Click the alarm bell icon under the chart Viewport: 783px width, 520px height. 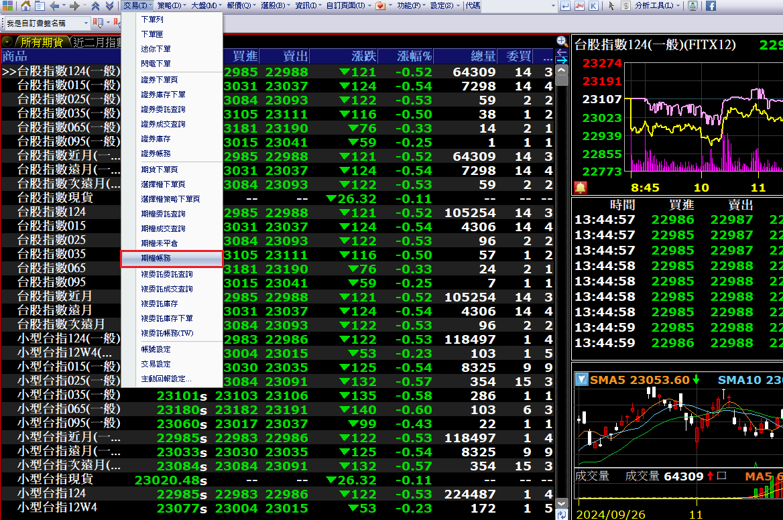pyautogui.click(x=581, y=188)
